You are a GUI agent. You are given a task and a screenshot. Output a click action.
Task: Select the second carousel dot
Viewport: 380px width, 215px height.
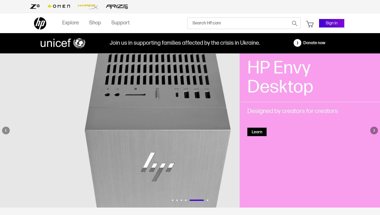177,200
